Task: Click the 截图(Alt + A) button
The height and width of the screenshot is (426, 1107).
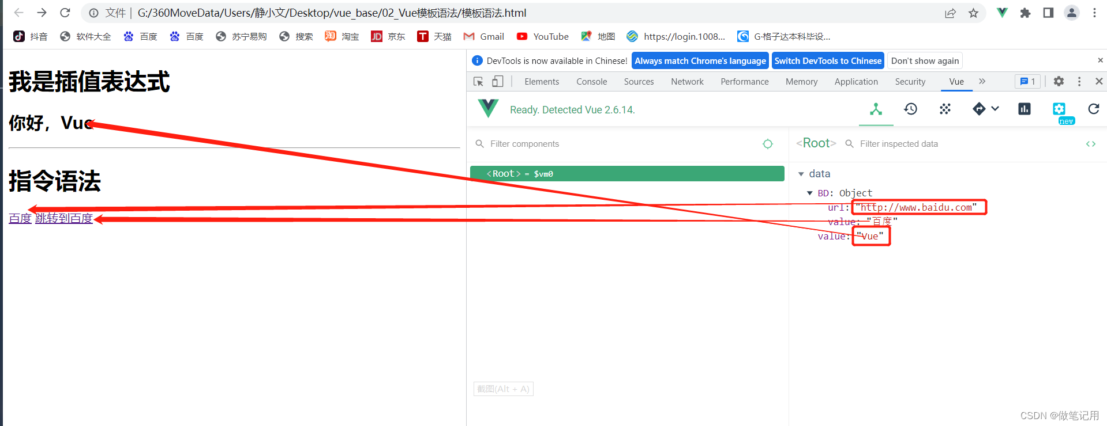Action: (503, 389)
